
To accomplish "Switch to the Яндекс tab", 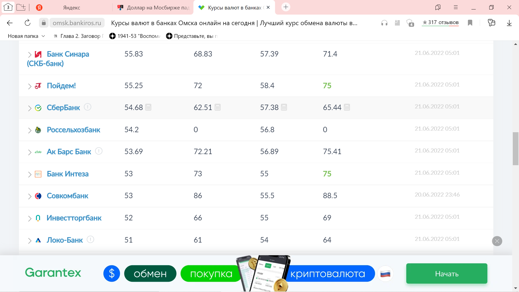I will point(72,8).
